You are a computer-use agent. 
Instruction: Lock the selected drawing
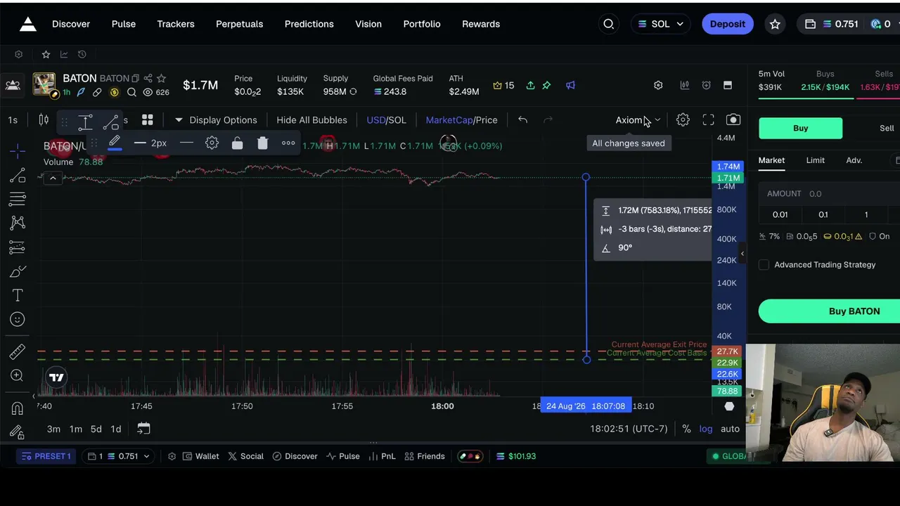coord(237,143)
